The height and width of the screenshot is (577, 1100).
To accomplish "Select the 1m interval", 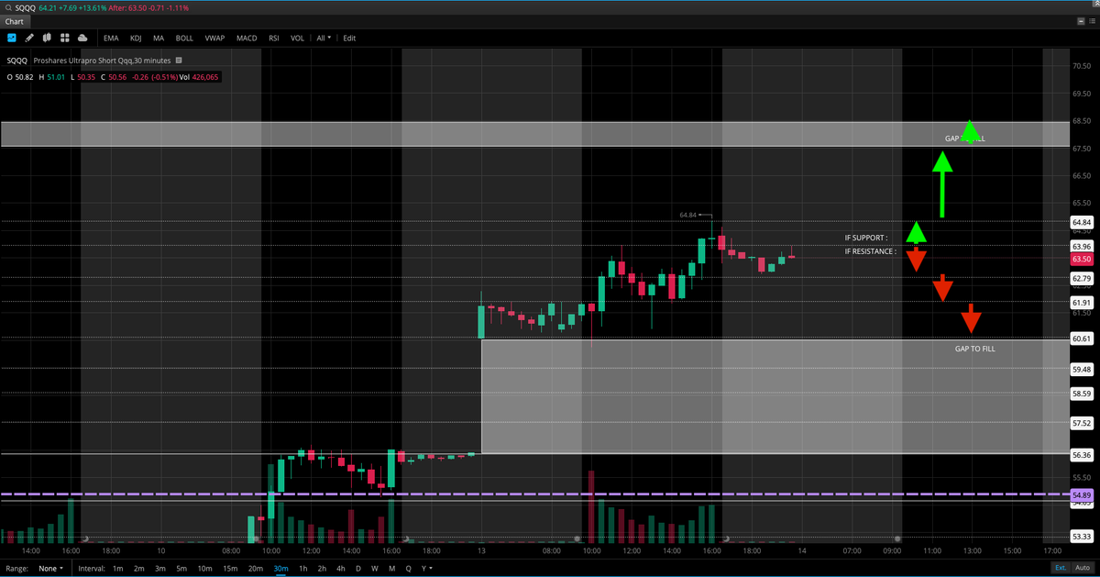I will coord(118,569).
